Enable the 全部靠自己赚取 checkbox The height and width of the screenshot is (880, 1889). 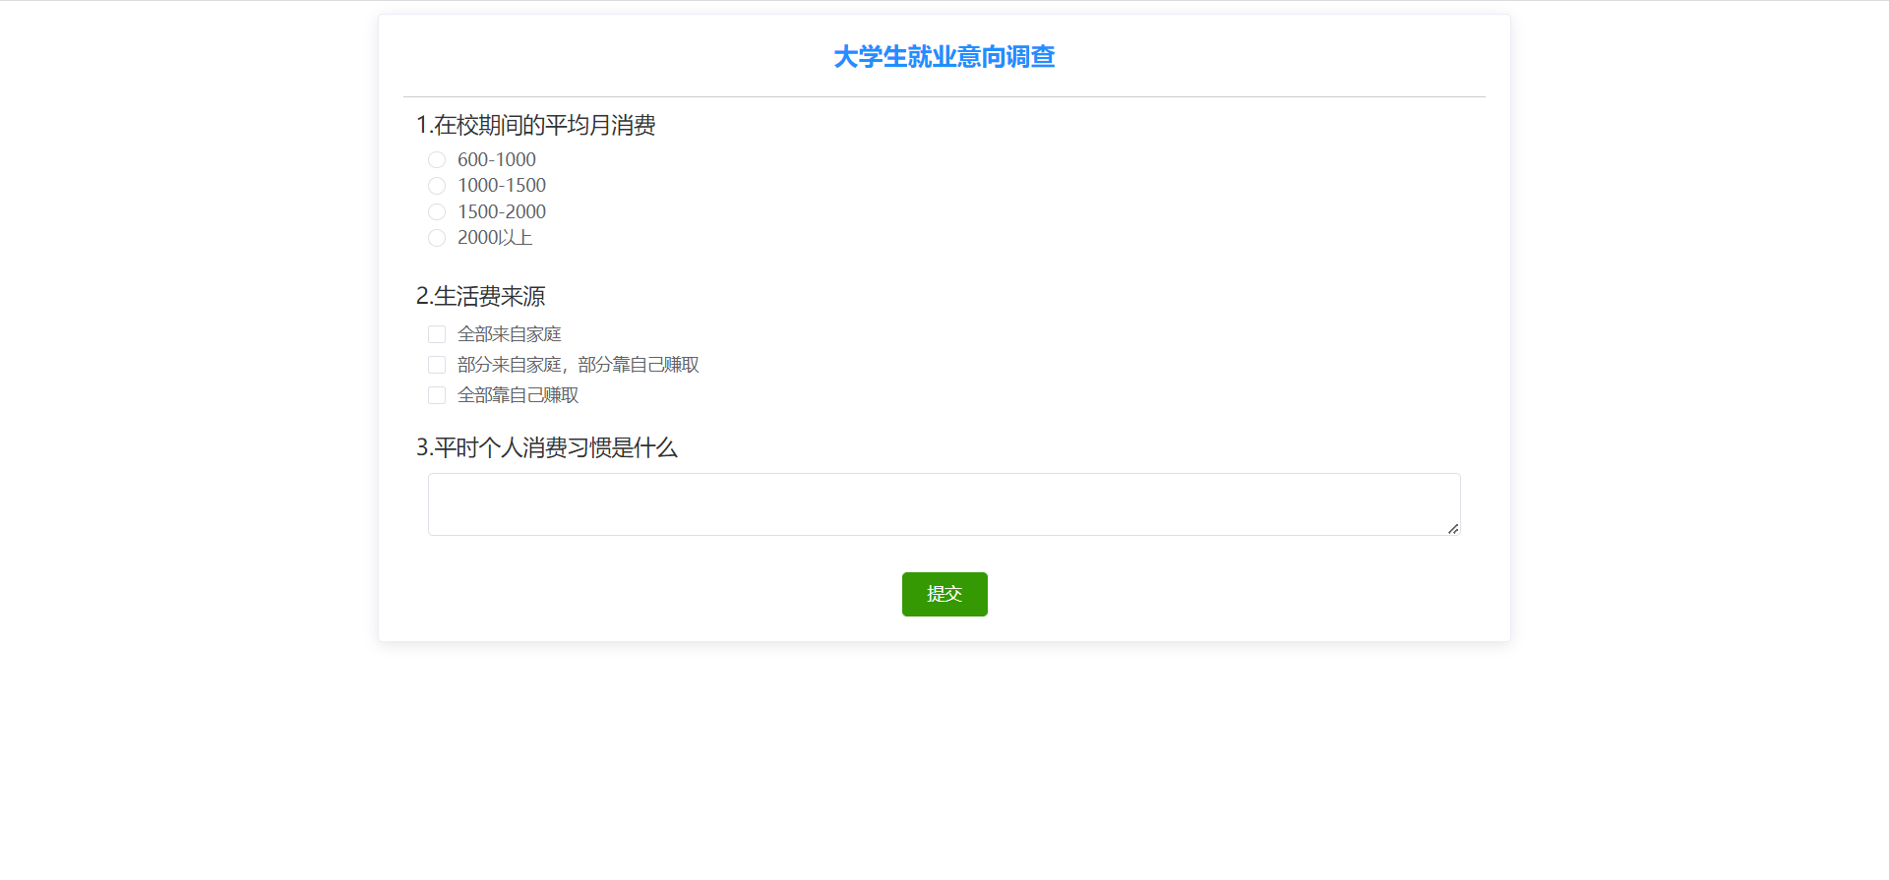pos(437,395)
